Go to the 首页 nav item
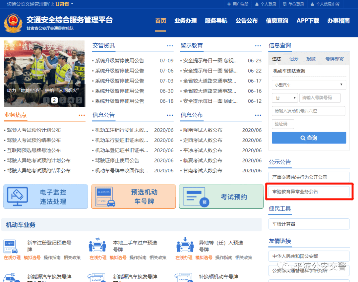 point(160,21)
